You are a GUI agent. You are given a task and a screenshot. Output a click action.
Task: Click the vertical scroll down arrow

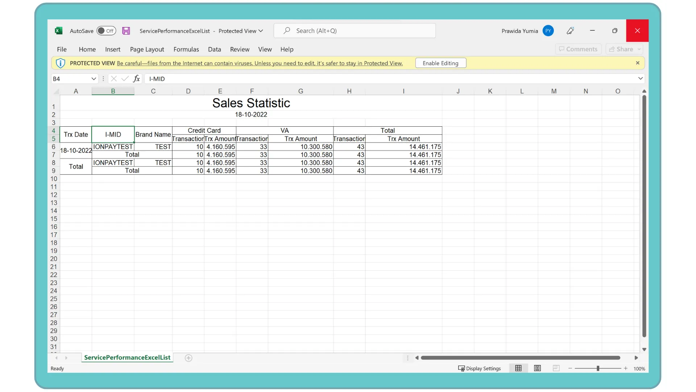[x=644, y=350]
